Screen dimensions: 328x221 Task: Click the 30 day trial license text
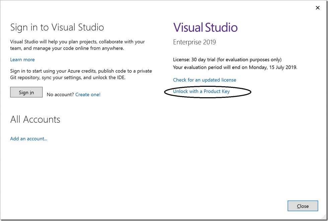(227, 60)
